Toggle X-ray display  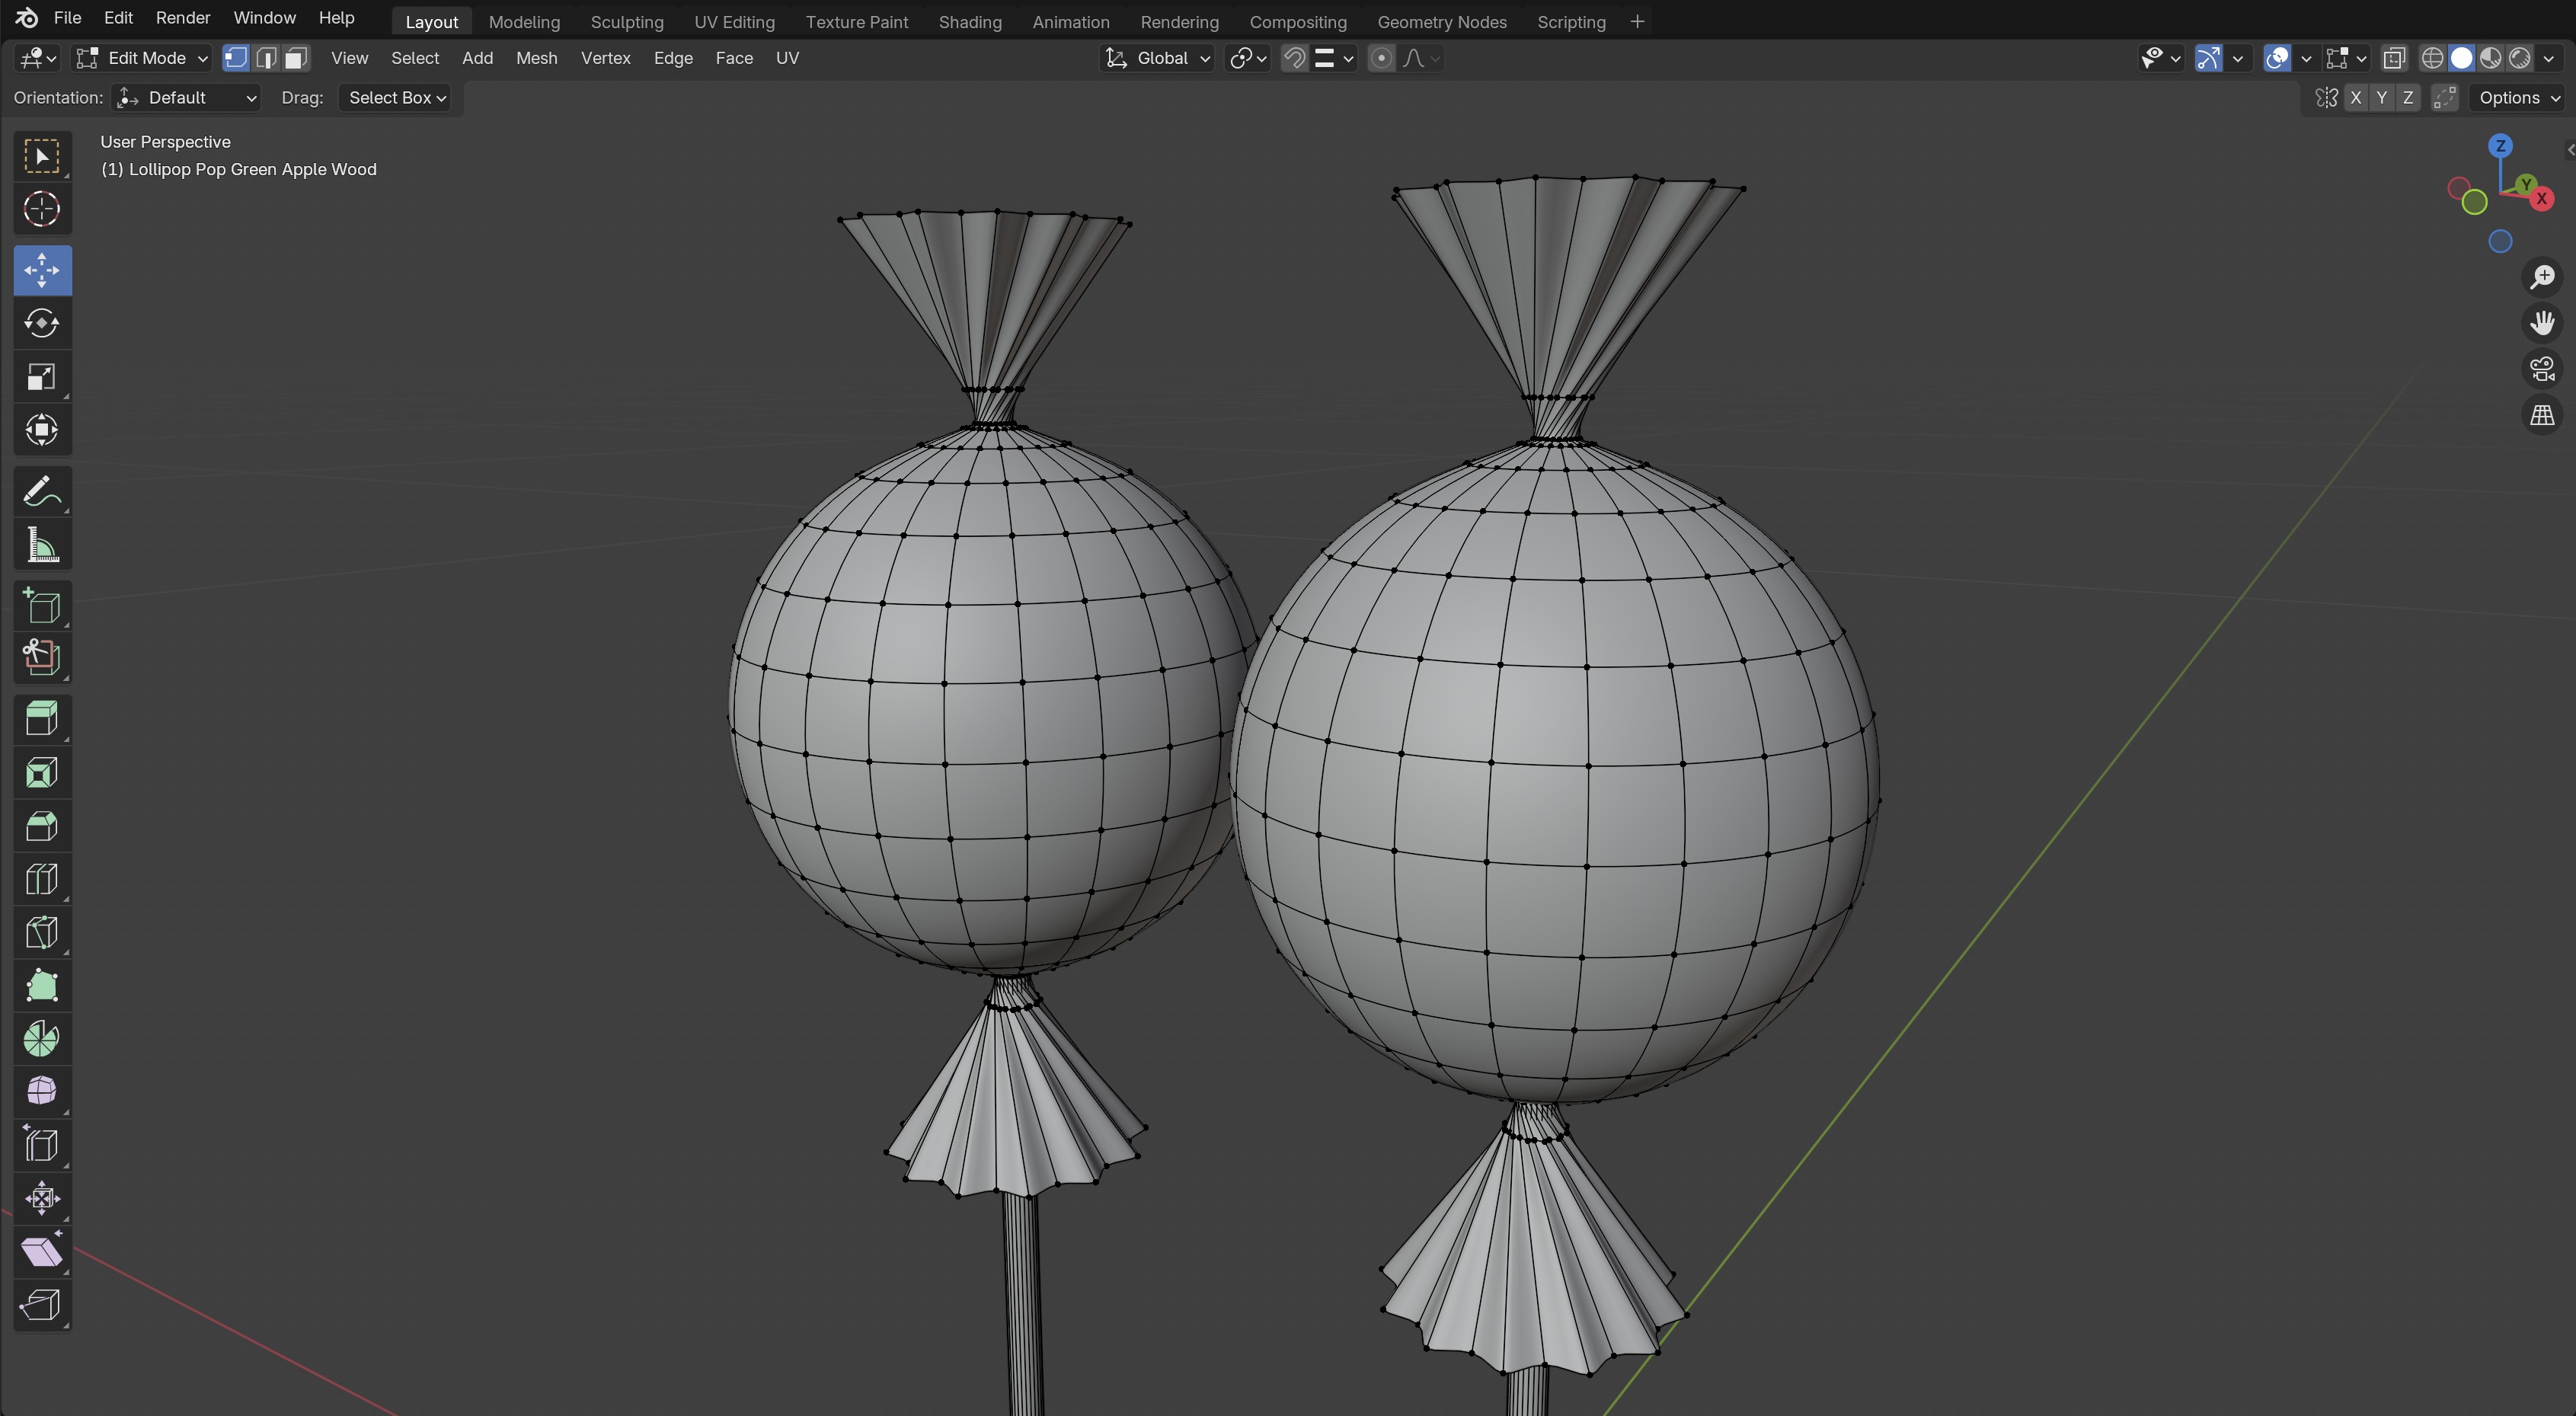pyautogui.click(x=2394, y=58)
